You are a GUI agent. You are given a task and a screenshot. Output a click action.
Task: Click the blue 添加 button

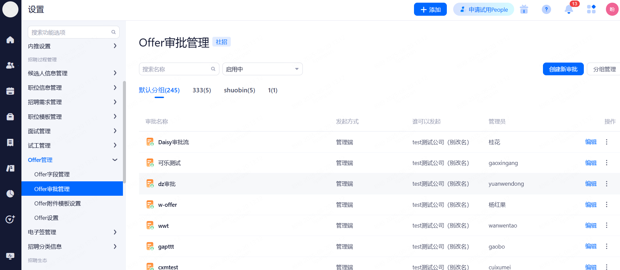point(430,9)
